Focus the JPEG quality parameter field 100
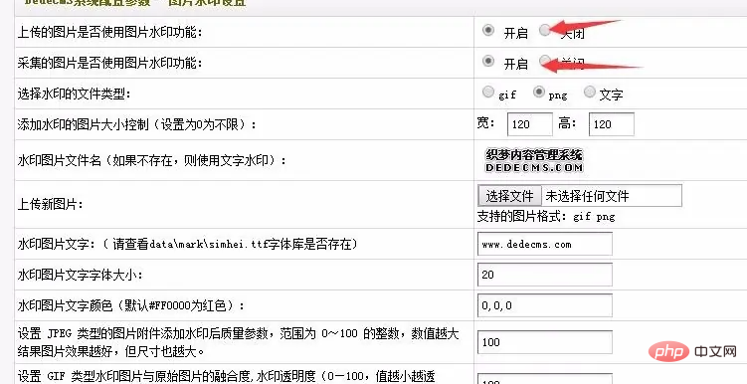The image size is (747, 384). click(x=545, y=342)
